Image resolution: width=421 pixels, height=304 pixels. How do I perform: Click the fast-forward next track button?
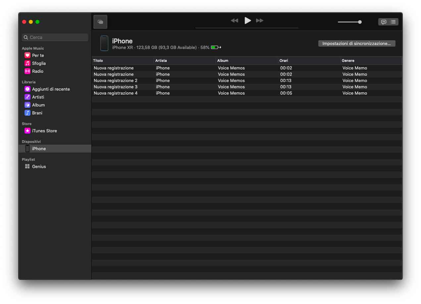[260, 21]
